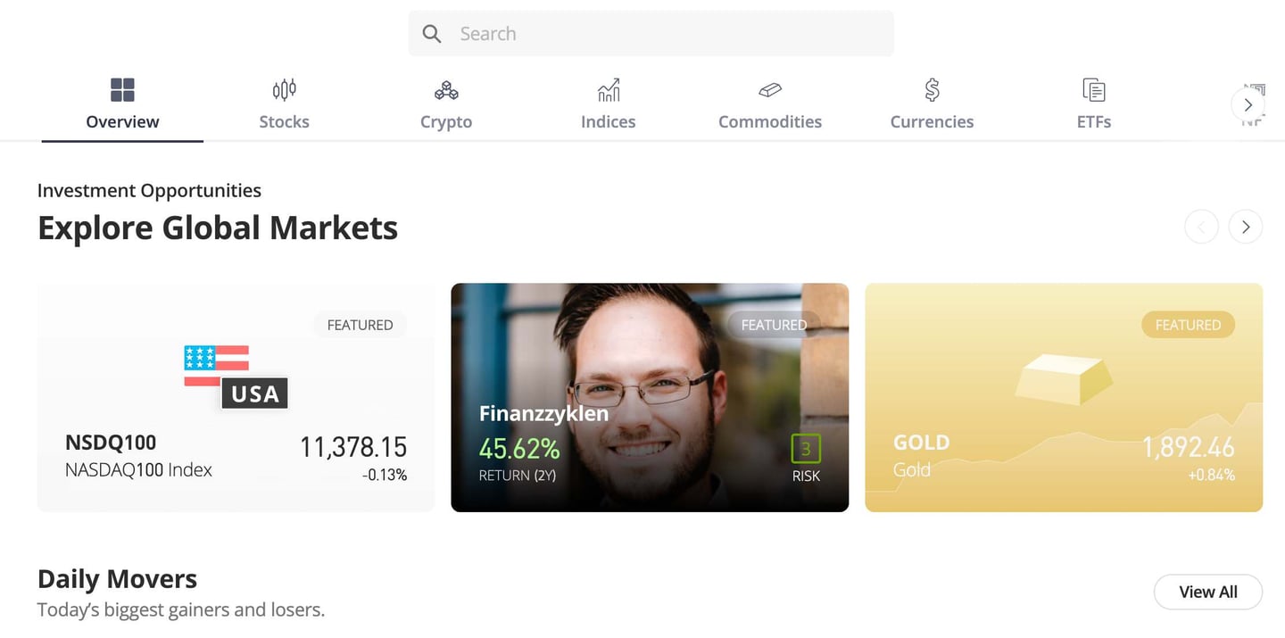
Task: Click the search magnifier icon
Action: pos(431,33)
